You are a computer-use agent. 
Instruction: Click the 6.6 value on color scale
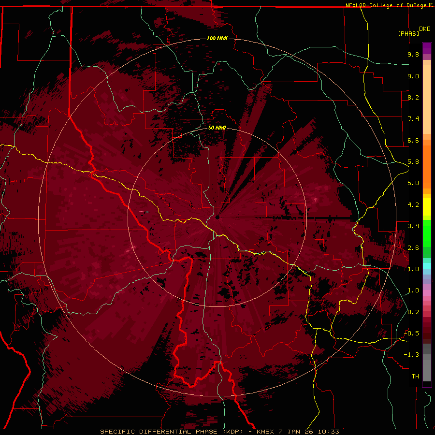pyautogui.click(x=413, y=140)
